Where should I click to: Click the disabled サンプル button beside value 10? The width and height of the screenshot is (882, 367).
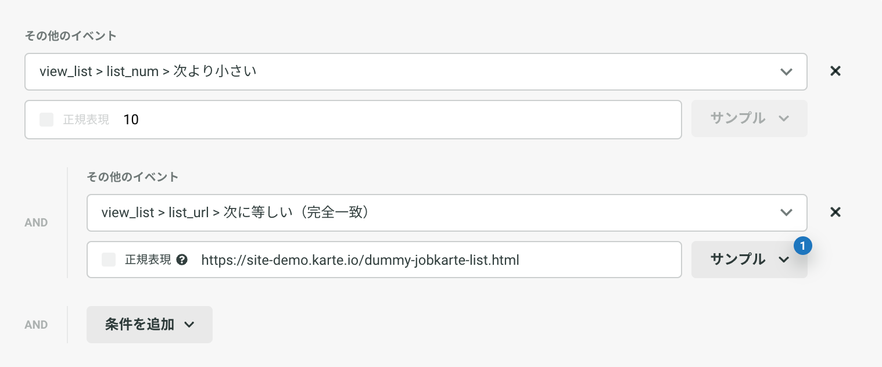tap(750, 118)
